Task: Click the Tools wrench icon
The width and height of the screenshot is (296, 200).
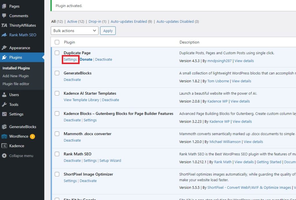Action: point(4,104)
